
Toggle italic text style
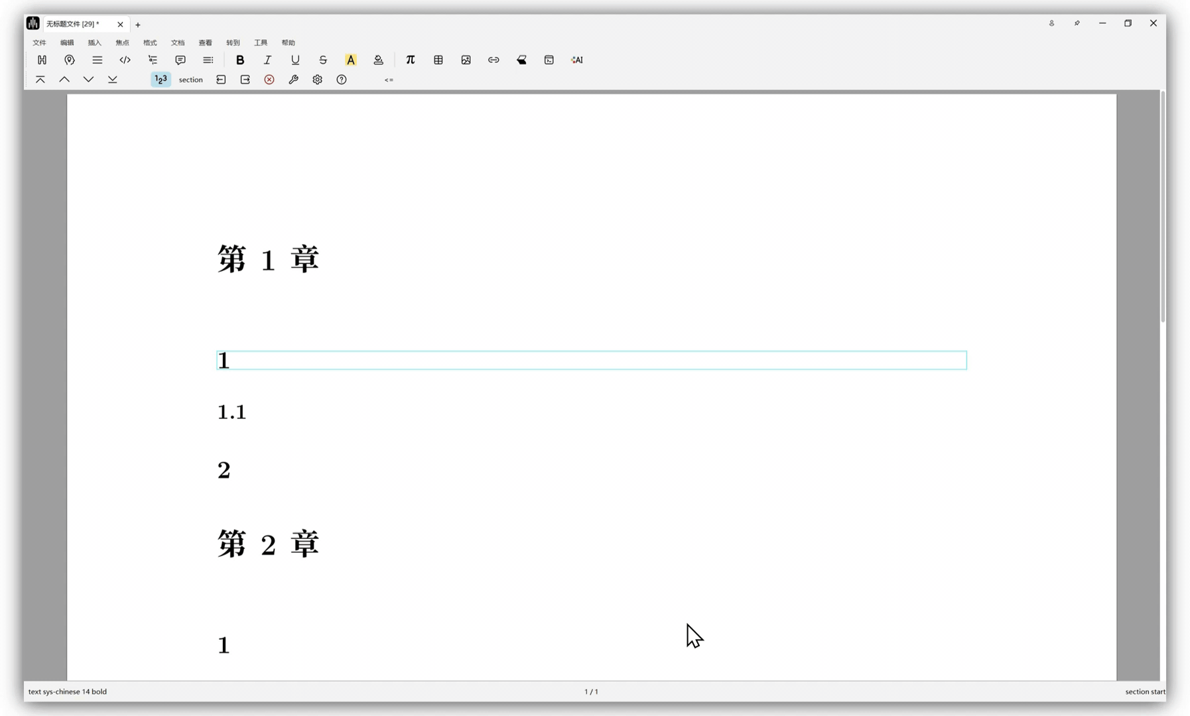click(x=267, y=60)
